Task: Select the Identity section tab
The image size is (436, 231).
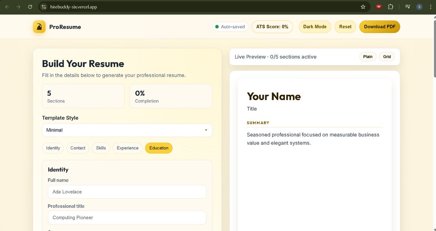Action: [53, 148]
